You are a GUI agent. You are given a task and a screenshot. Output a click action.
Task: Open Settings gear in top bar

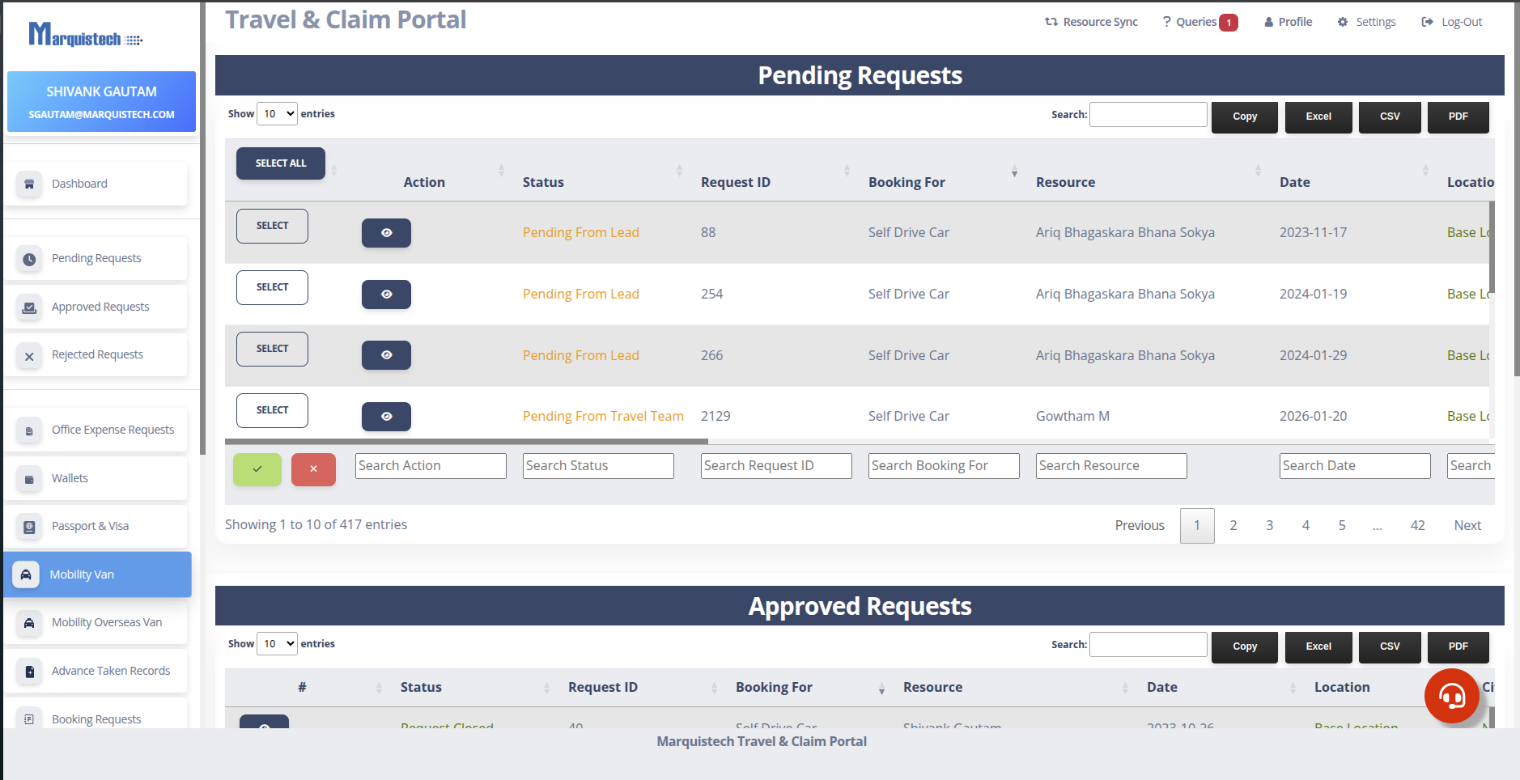click(x=1343, y=22)
